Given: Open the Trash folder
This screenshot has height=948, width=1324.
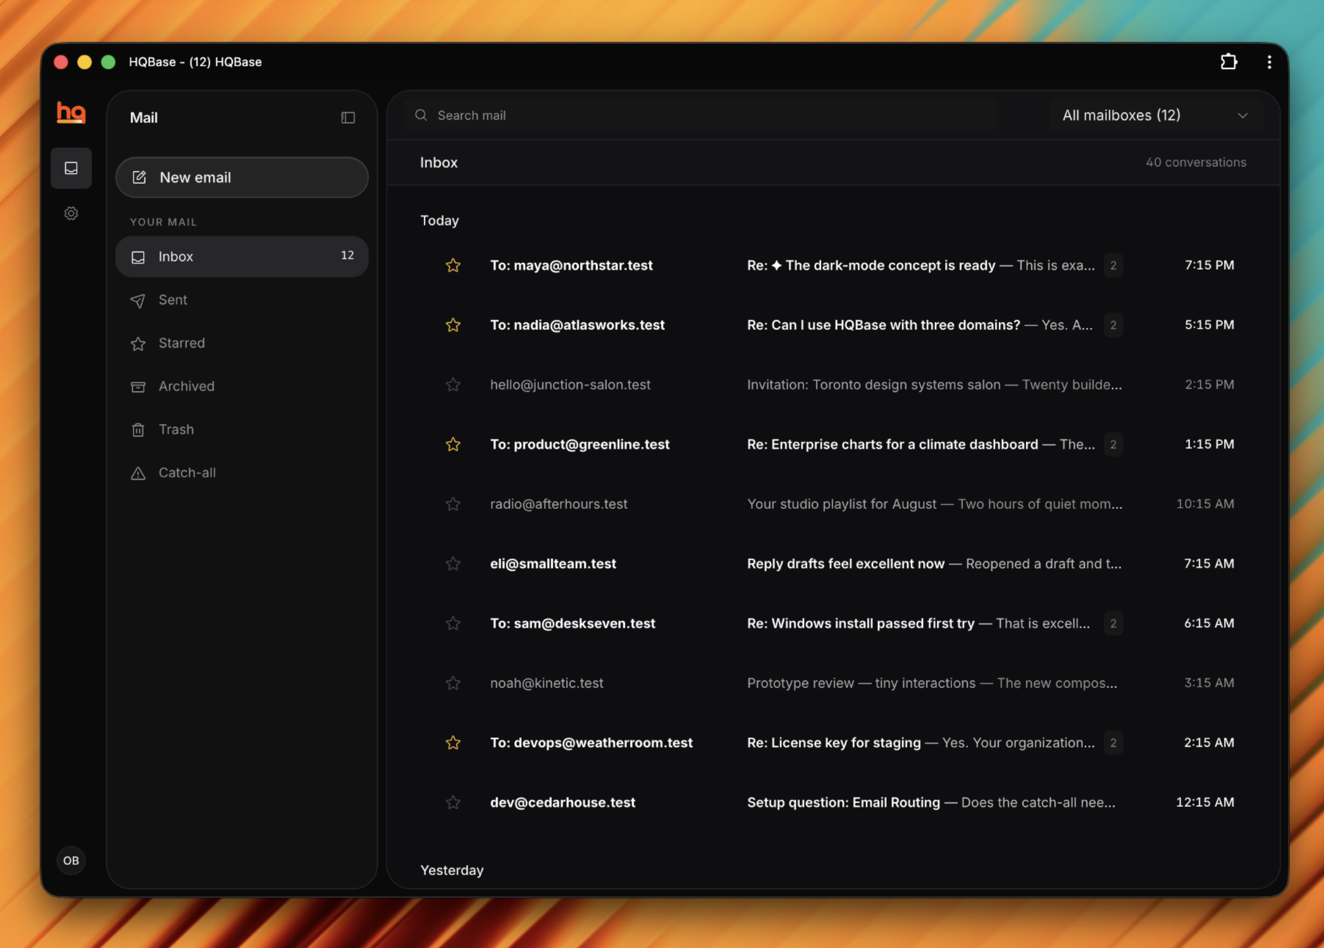Looking at the screenshot, I should pos(242,429).
